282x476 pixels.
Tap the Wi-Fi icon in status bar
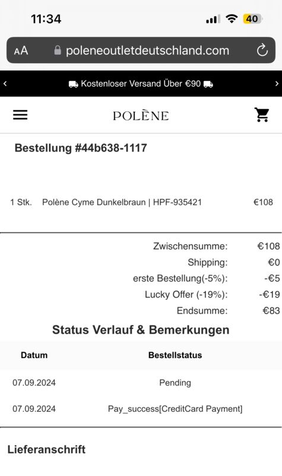point(232,19)
